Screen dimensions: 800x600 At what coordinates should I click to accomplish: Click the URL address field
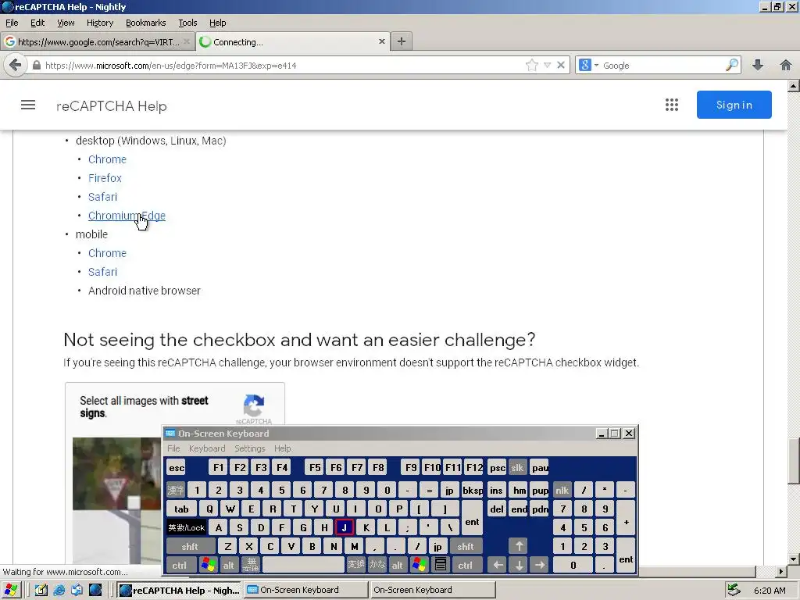[x=283, y=66]
